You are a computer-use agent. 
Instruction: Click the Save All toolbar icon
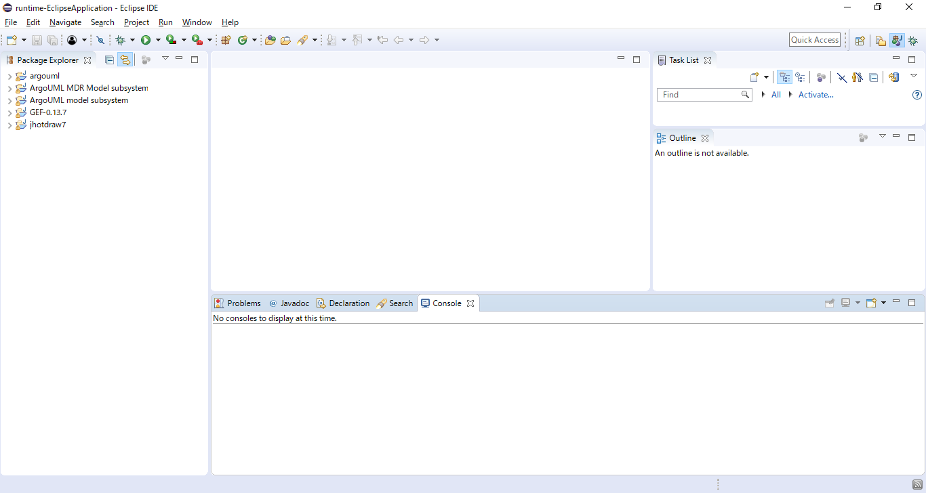pyautogui.click(x=52, y=40)
